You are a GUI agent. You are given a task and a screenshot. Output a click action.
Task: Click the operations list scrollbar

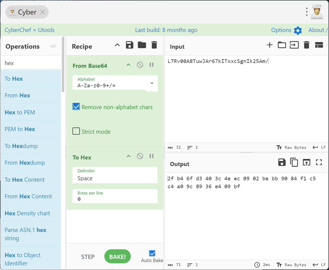pos(63,65)
